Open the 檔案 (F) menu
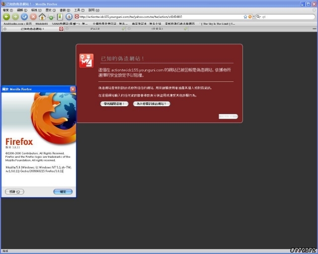Viewport: 318px width, 254px height. coord(8,10)
